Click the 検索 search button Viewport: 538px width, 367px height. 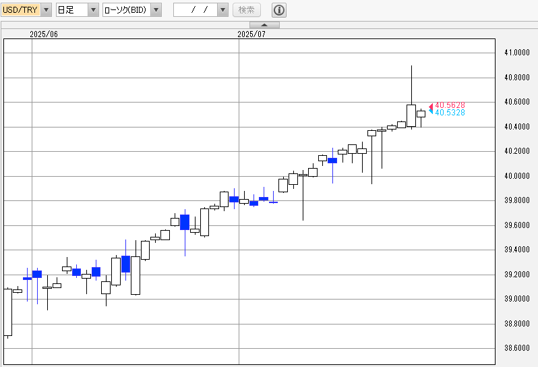coord(247,10)
